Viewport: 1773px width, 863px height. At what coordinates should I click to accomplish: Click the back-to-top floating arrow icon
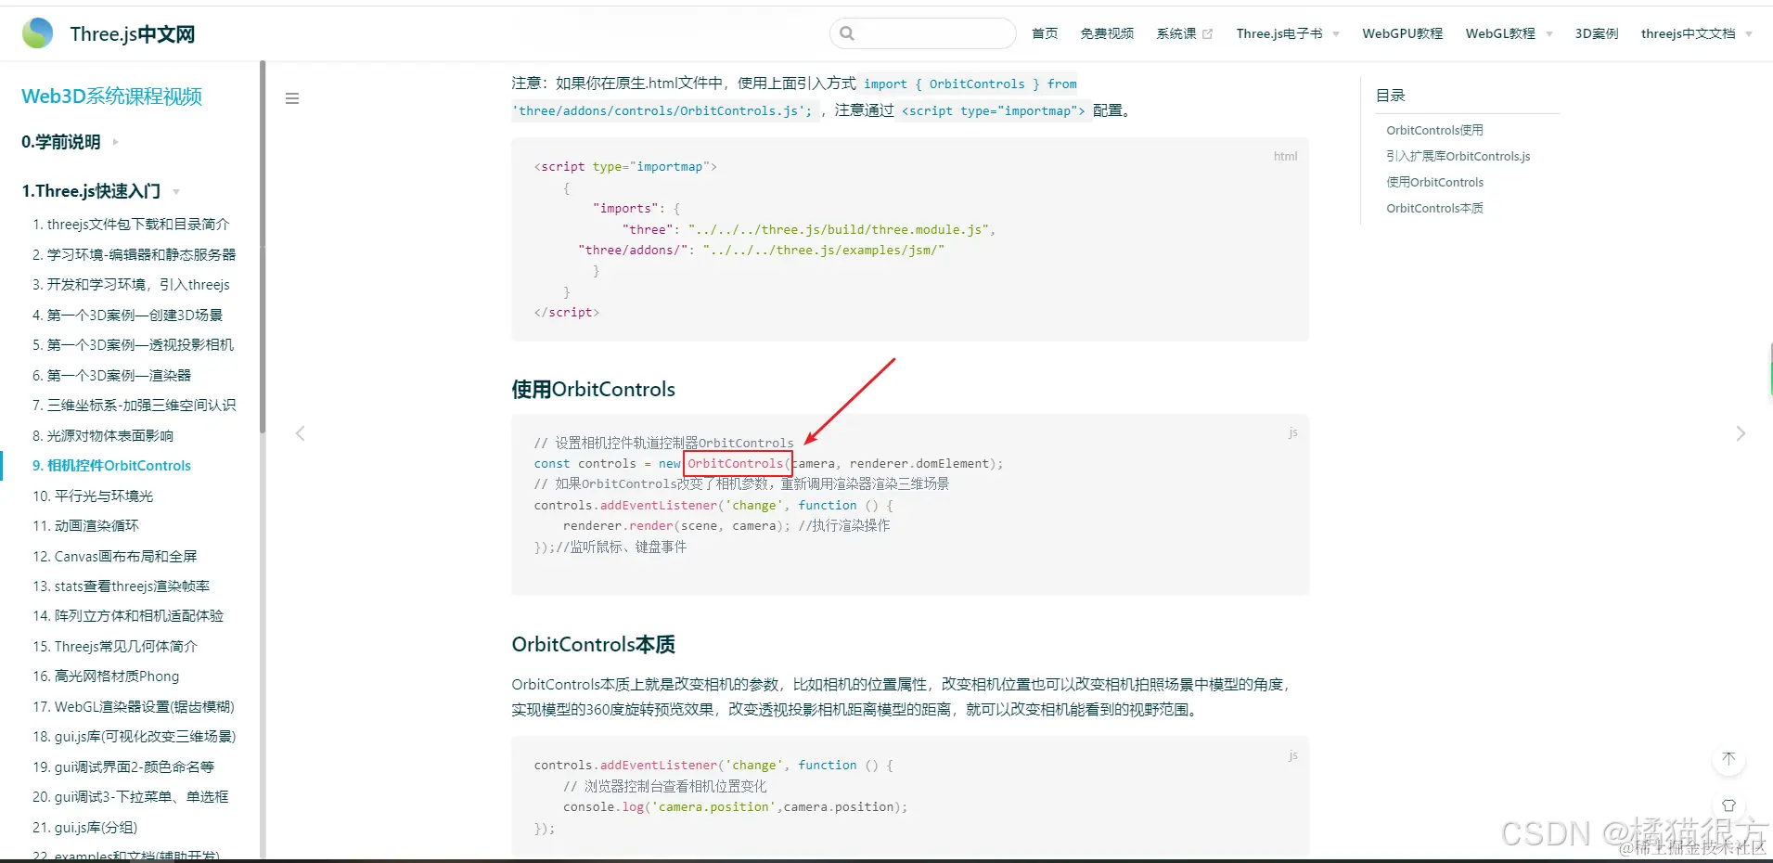(1728, 758)
